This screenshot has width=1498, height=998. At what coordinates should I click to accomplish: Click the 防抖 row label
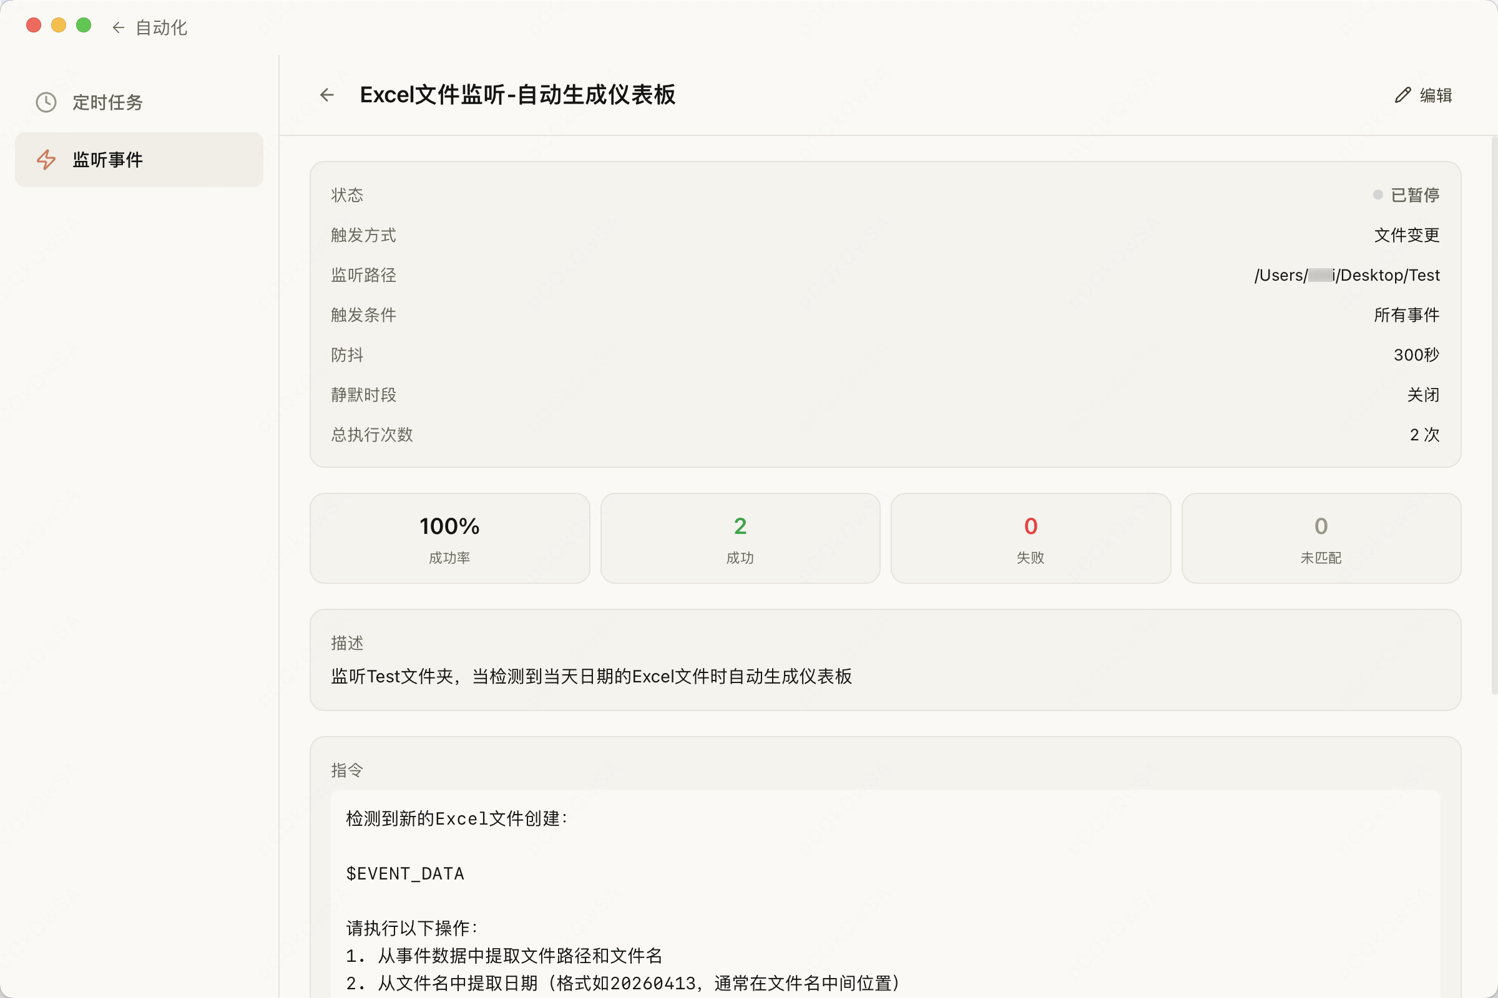click(347, 354)
